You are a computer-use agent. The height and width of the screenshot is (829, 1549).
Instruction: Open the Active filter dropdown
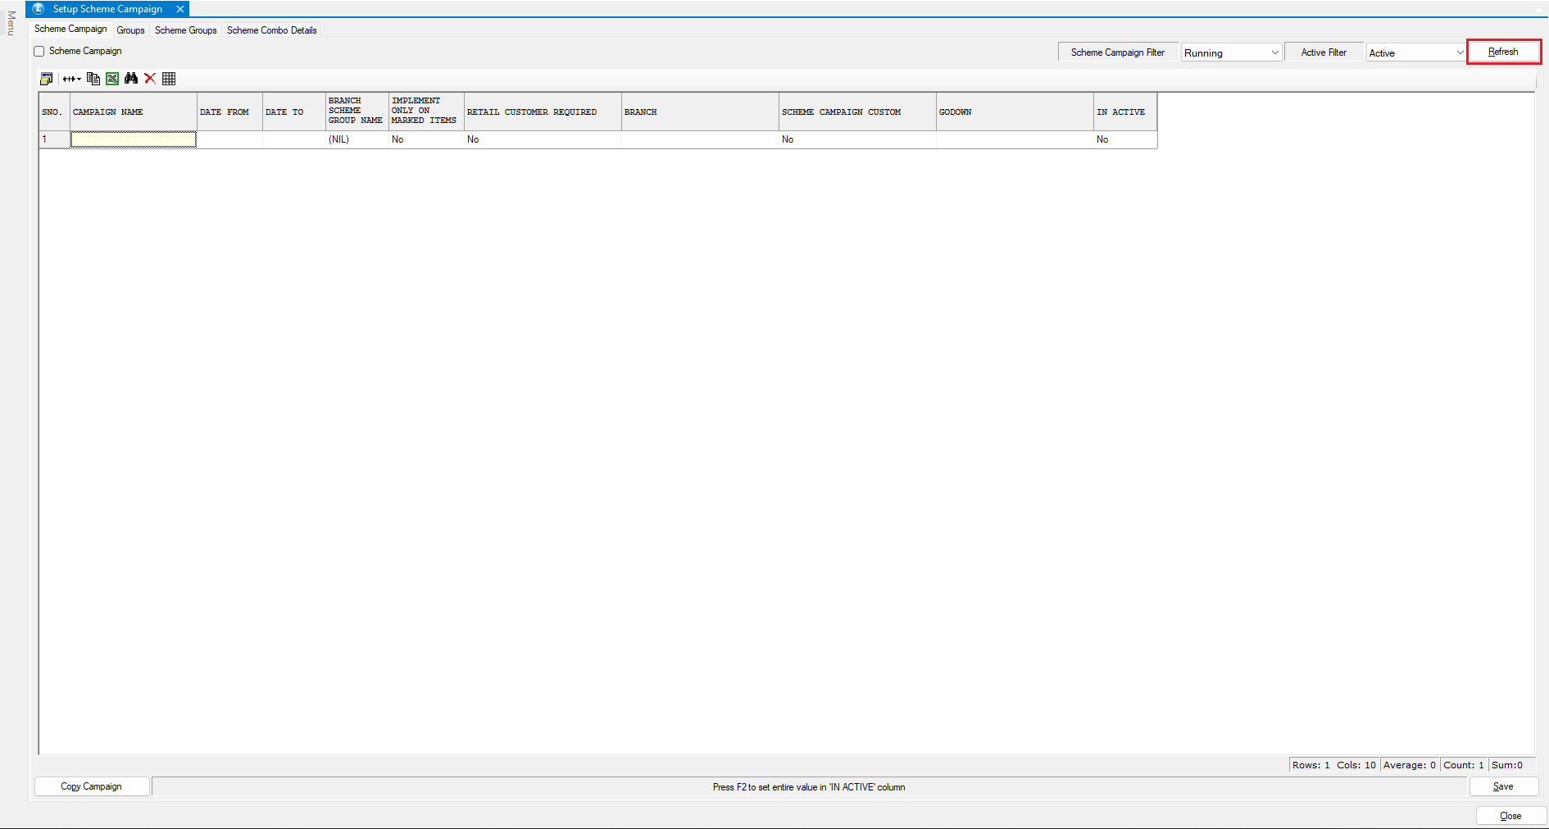1415,52
